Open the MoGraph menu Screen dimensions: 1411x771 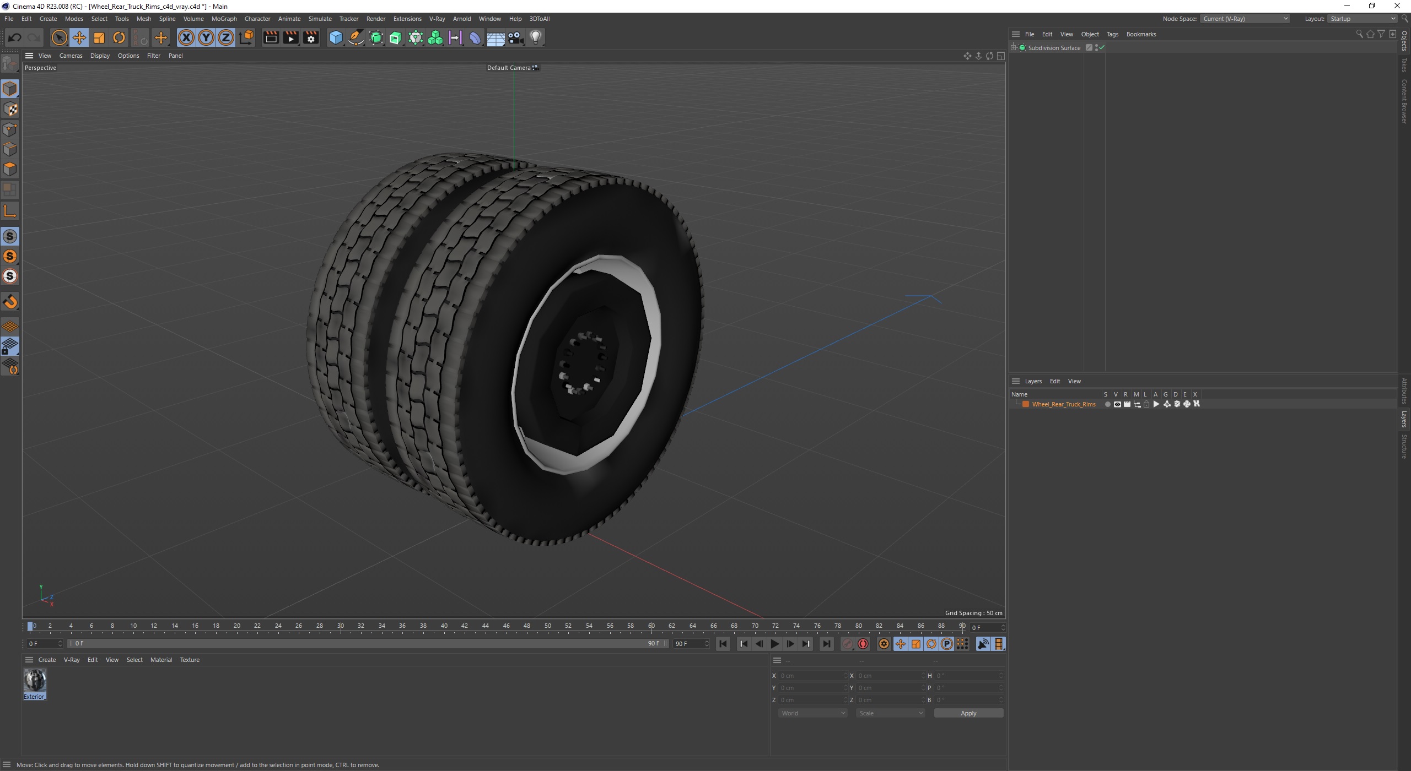[224, 19]
